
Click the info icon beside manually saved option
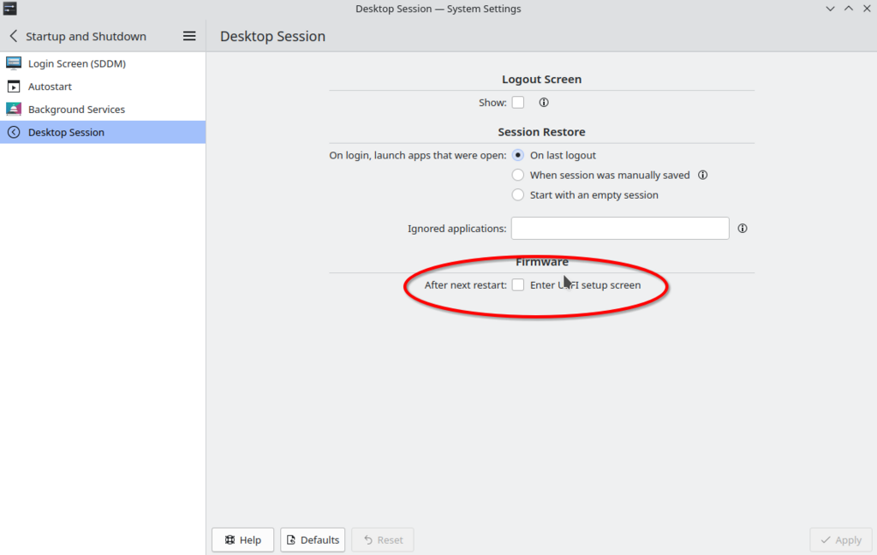(702, 175)
